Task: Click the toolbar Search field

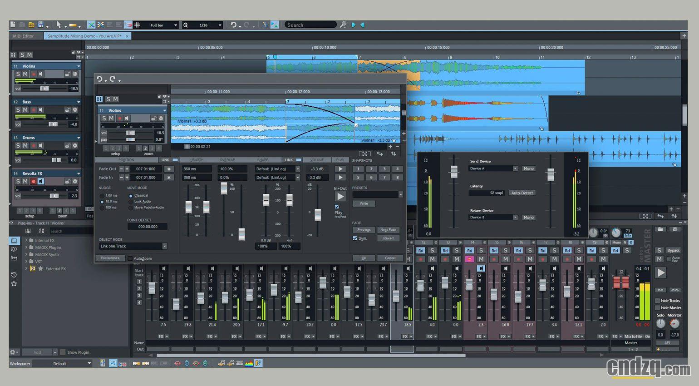Action: pos(310,25)
